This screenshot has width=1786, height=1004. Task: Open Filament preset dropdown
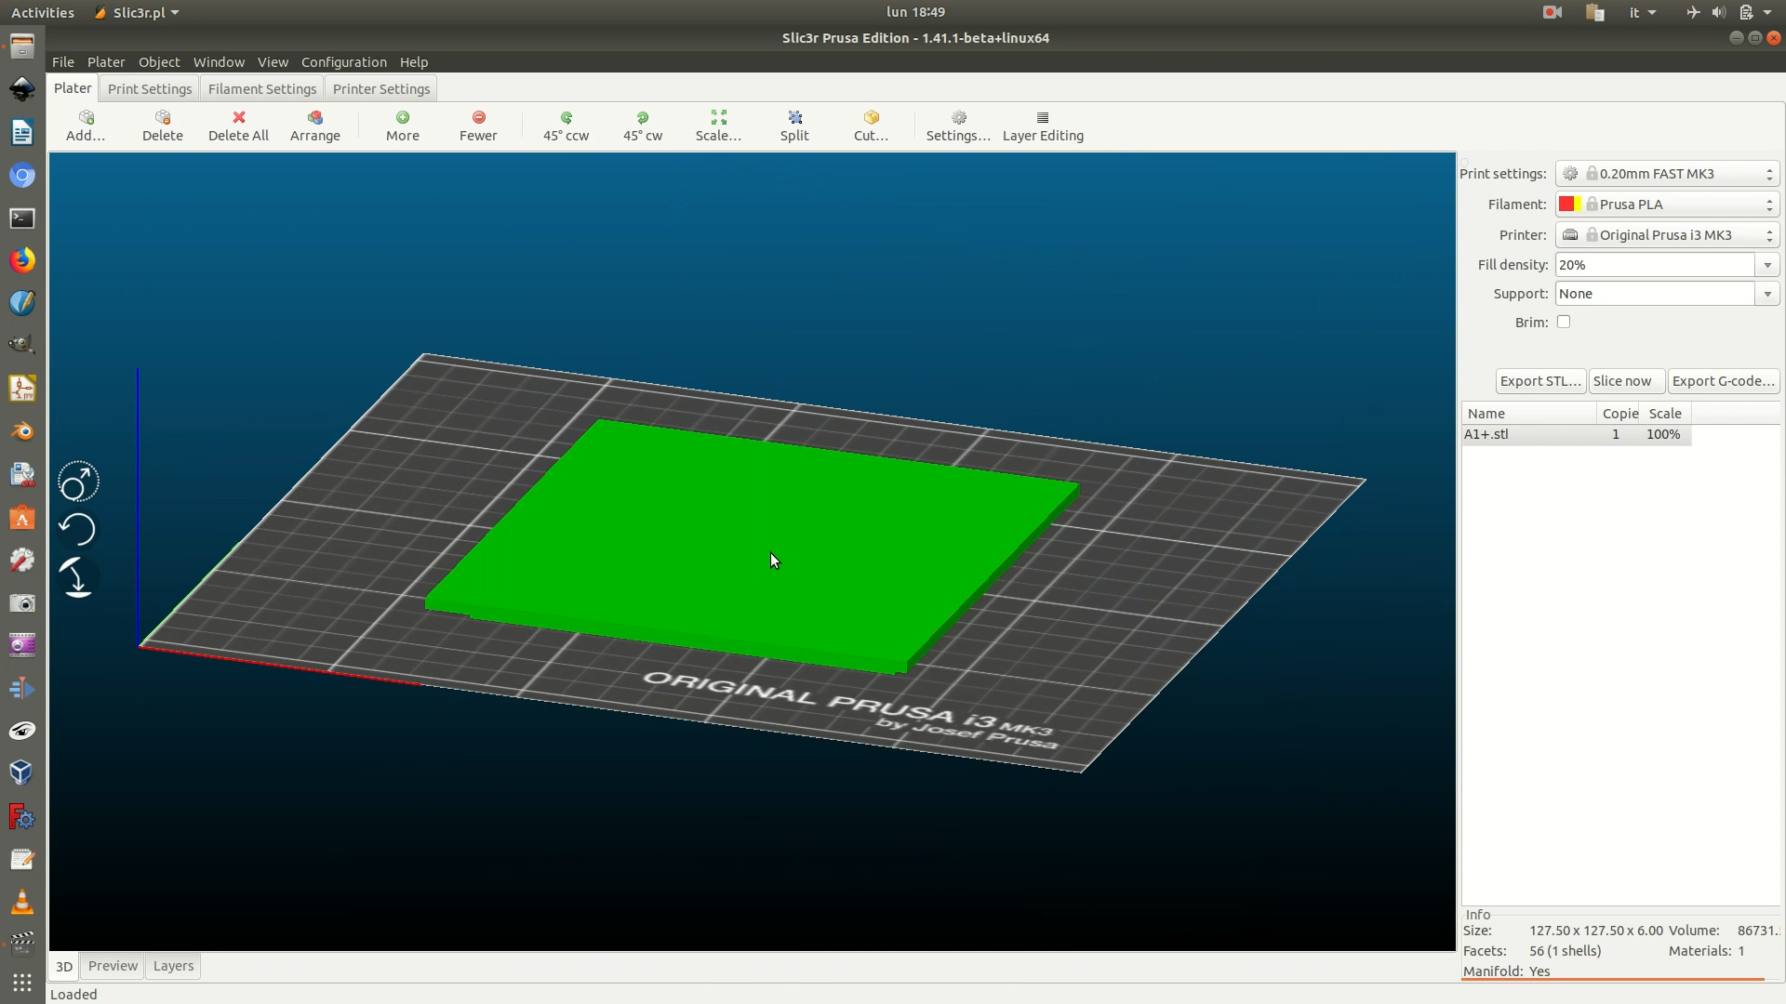click(x=1667, y=205)
